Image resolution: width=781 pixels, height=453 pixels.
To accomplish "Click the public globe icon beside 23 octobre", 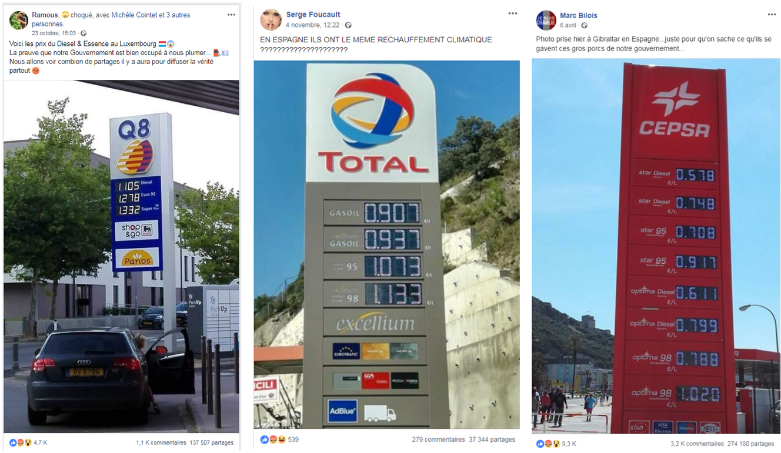I will [x=84, y=33].
